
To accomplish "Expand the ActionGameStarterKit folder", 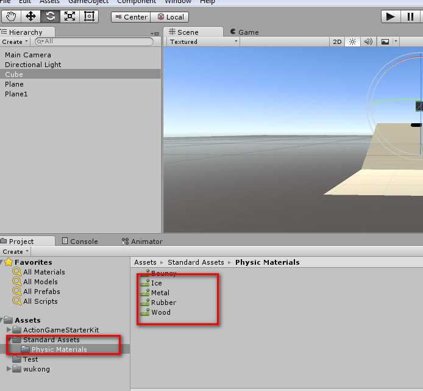I will coord(9,330).
